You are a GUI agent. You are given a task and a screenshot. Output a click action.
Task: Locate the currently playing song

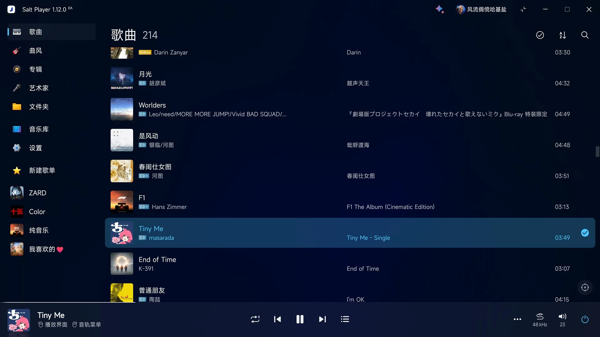click(585, 287)
